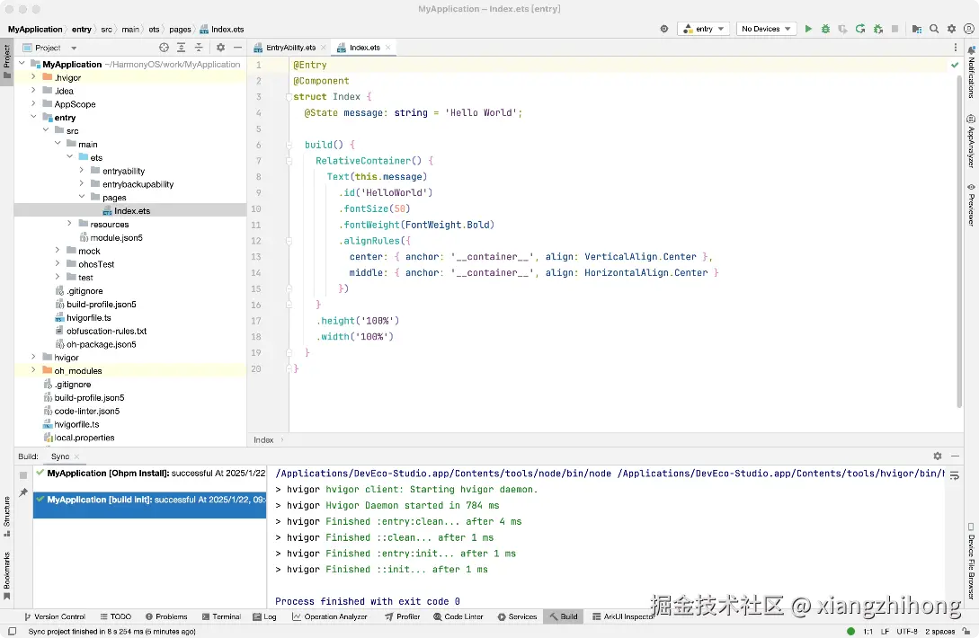Click the Problems button in bottom bar
979x638 pixels.
(165, 617)
